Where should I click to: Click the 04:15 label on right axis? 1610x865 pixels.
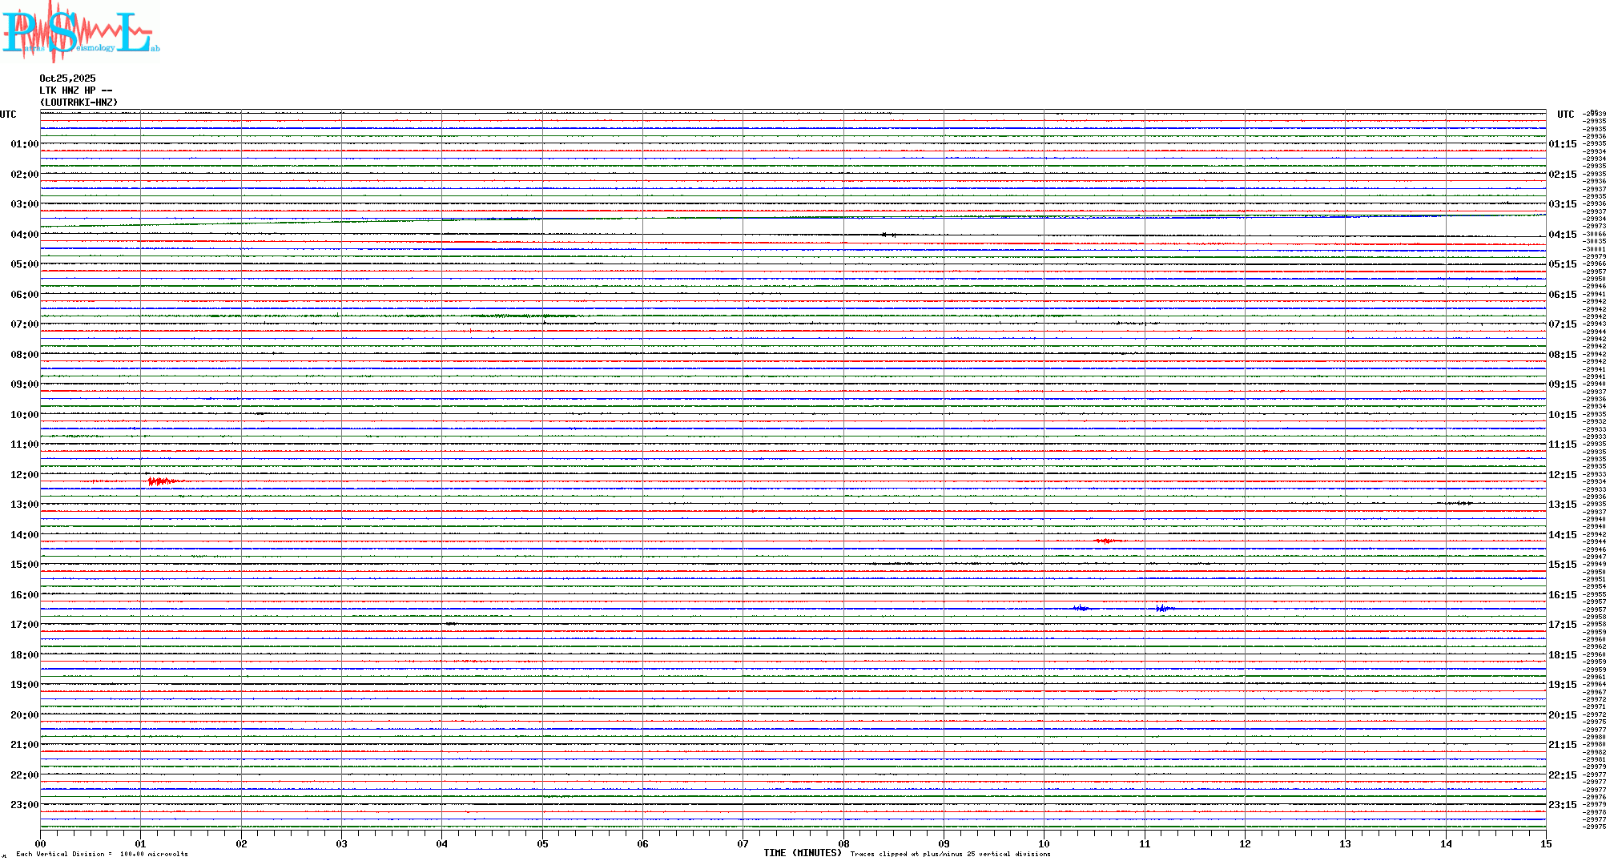point(1562,235)
